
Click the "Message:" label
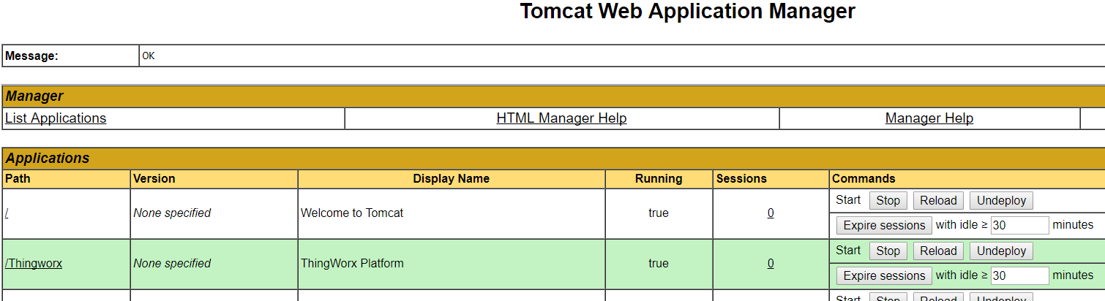click(x=31, y=56)
